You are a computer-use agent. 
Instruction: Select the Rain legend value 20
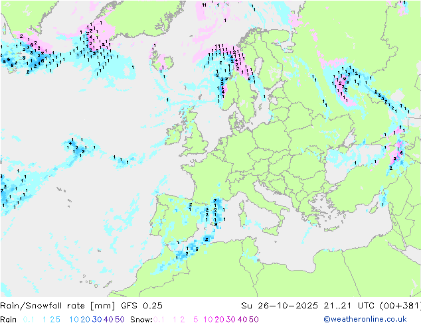point(85,320)
